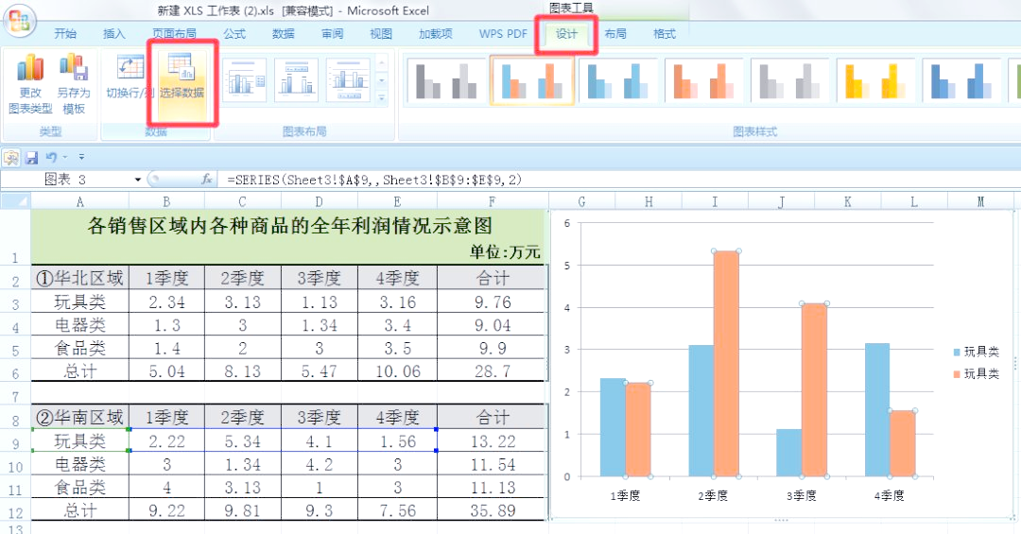The height and width of the screenshot is (534, 1021).
Task: Apply the first chart layout thumbnail
Action: (244, 80)
